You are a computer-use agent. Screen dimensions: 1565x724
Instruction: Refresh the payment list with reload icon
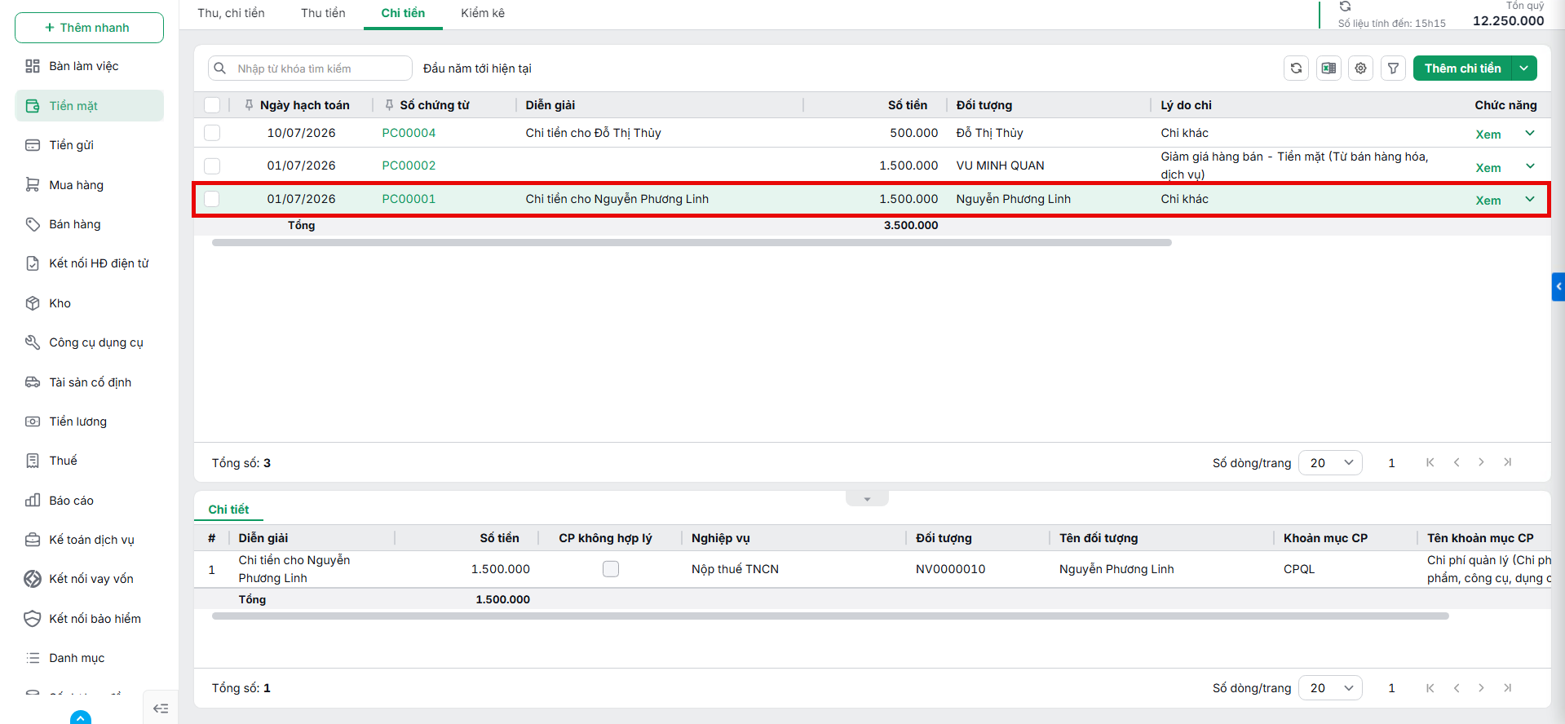click(x=1296, y=68)
